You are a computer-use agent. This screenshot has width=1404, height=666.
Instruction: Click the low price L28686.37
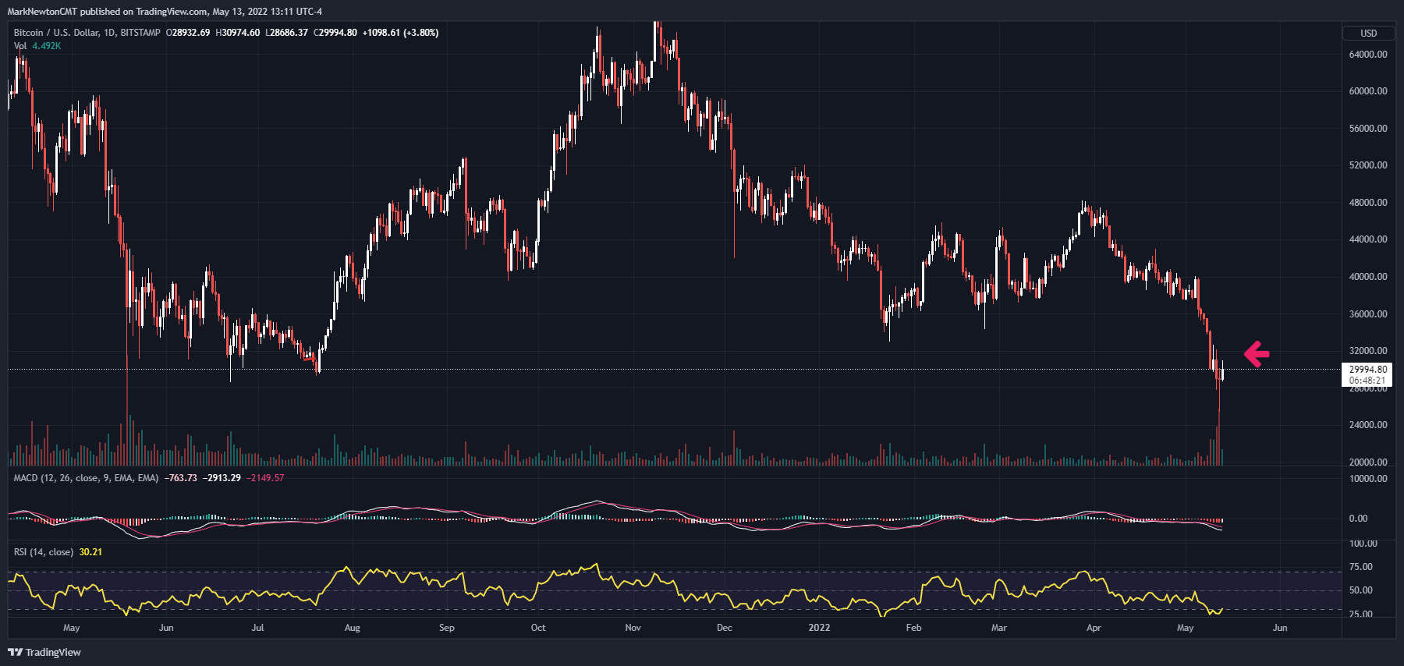pos(287,33)
